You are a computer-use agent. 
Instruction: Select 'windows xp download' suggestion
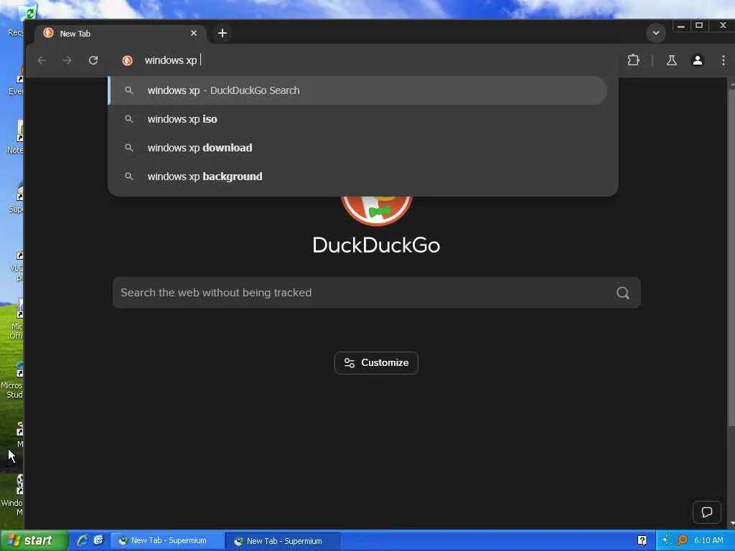coord(357,148)
